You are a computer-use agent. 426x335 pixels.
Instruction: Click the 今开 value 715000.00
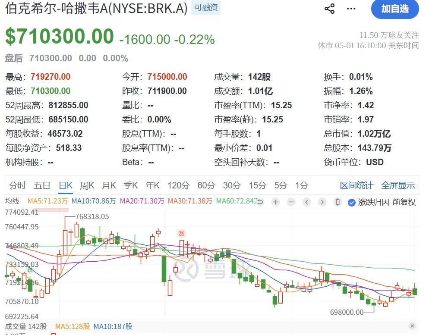click(167, 77)
